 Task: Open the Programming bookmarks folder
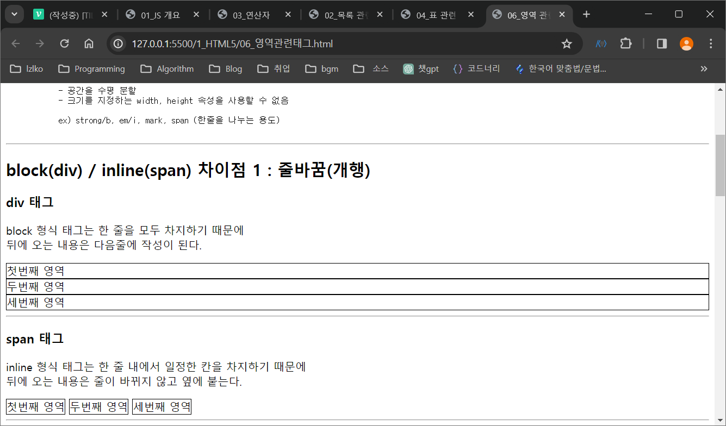click(x=91, y=68)
